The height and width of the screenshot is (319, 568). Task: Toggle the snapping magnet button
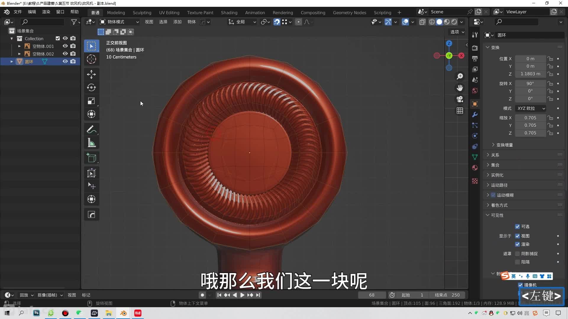277,22
